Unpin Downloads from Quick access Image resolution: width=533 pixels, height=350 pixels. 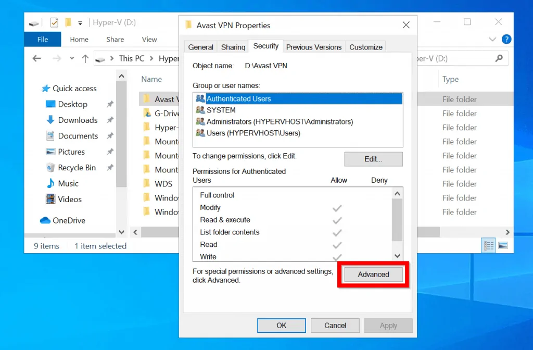click(109, 120)
